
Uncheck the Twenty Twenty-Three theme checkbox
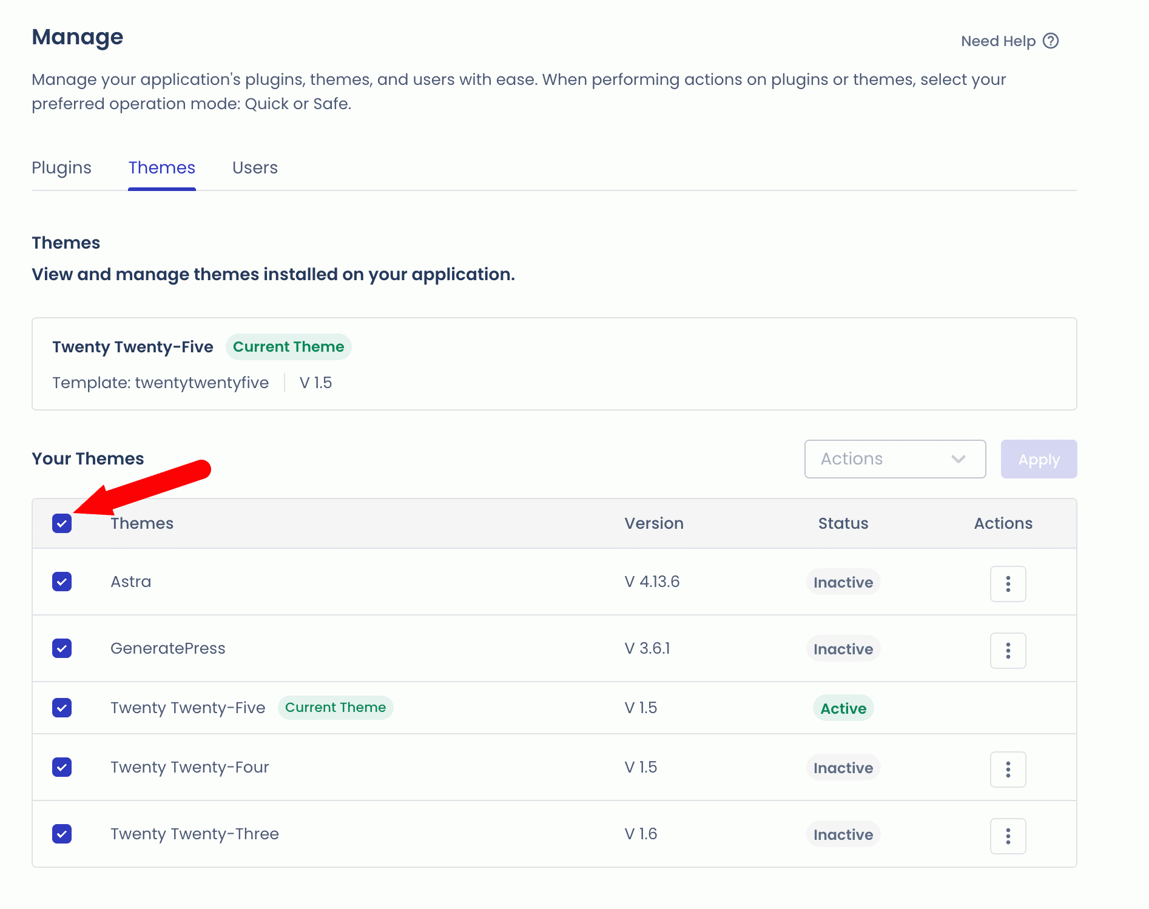[62, 834]
